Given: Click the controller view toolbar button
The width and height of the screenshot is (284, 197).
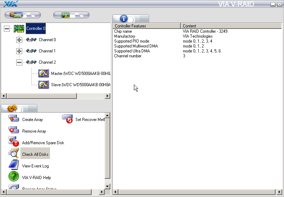Looking at the screenshot, I should pyautogui.click(x=71, y=15).
